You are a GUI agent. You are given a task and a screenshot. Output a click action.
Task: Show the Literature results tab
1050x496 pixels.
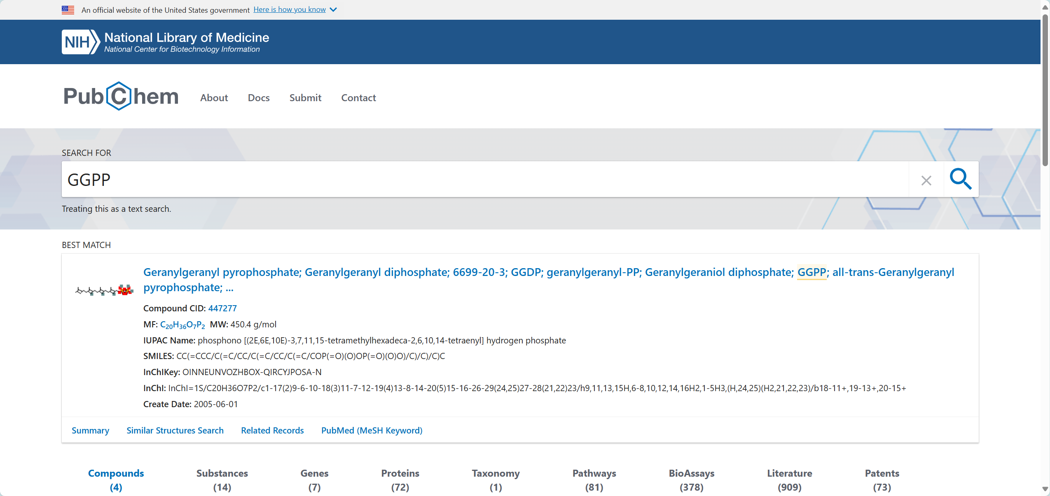(x=789, y=480)
